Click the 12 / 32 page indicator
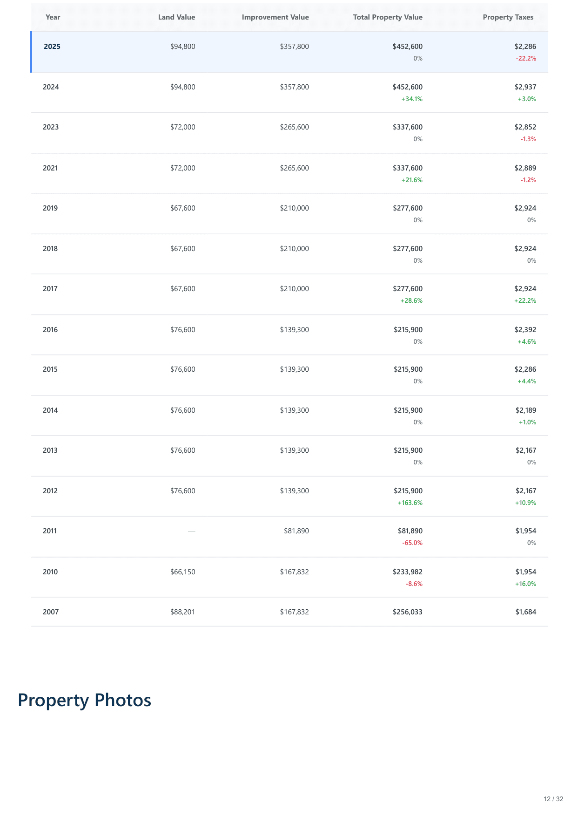The height and width of the screenshot is (817, 578). tap(553, 799)
